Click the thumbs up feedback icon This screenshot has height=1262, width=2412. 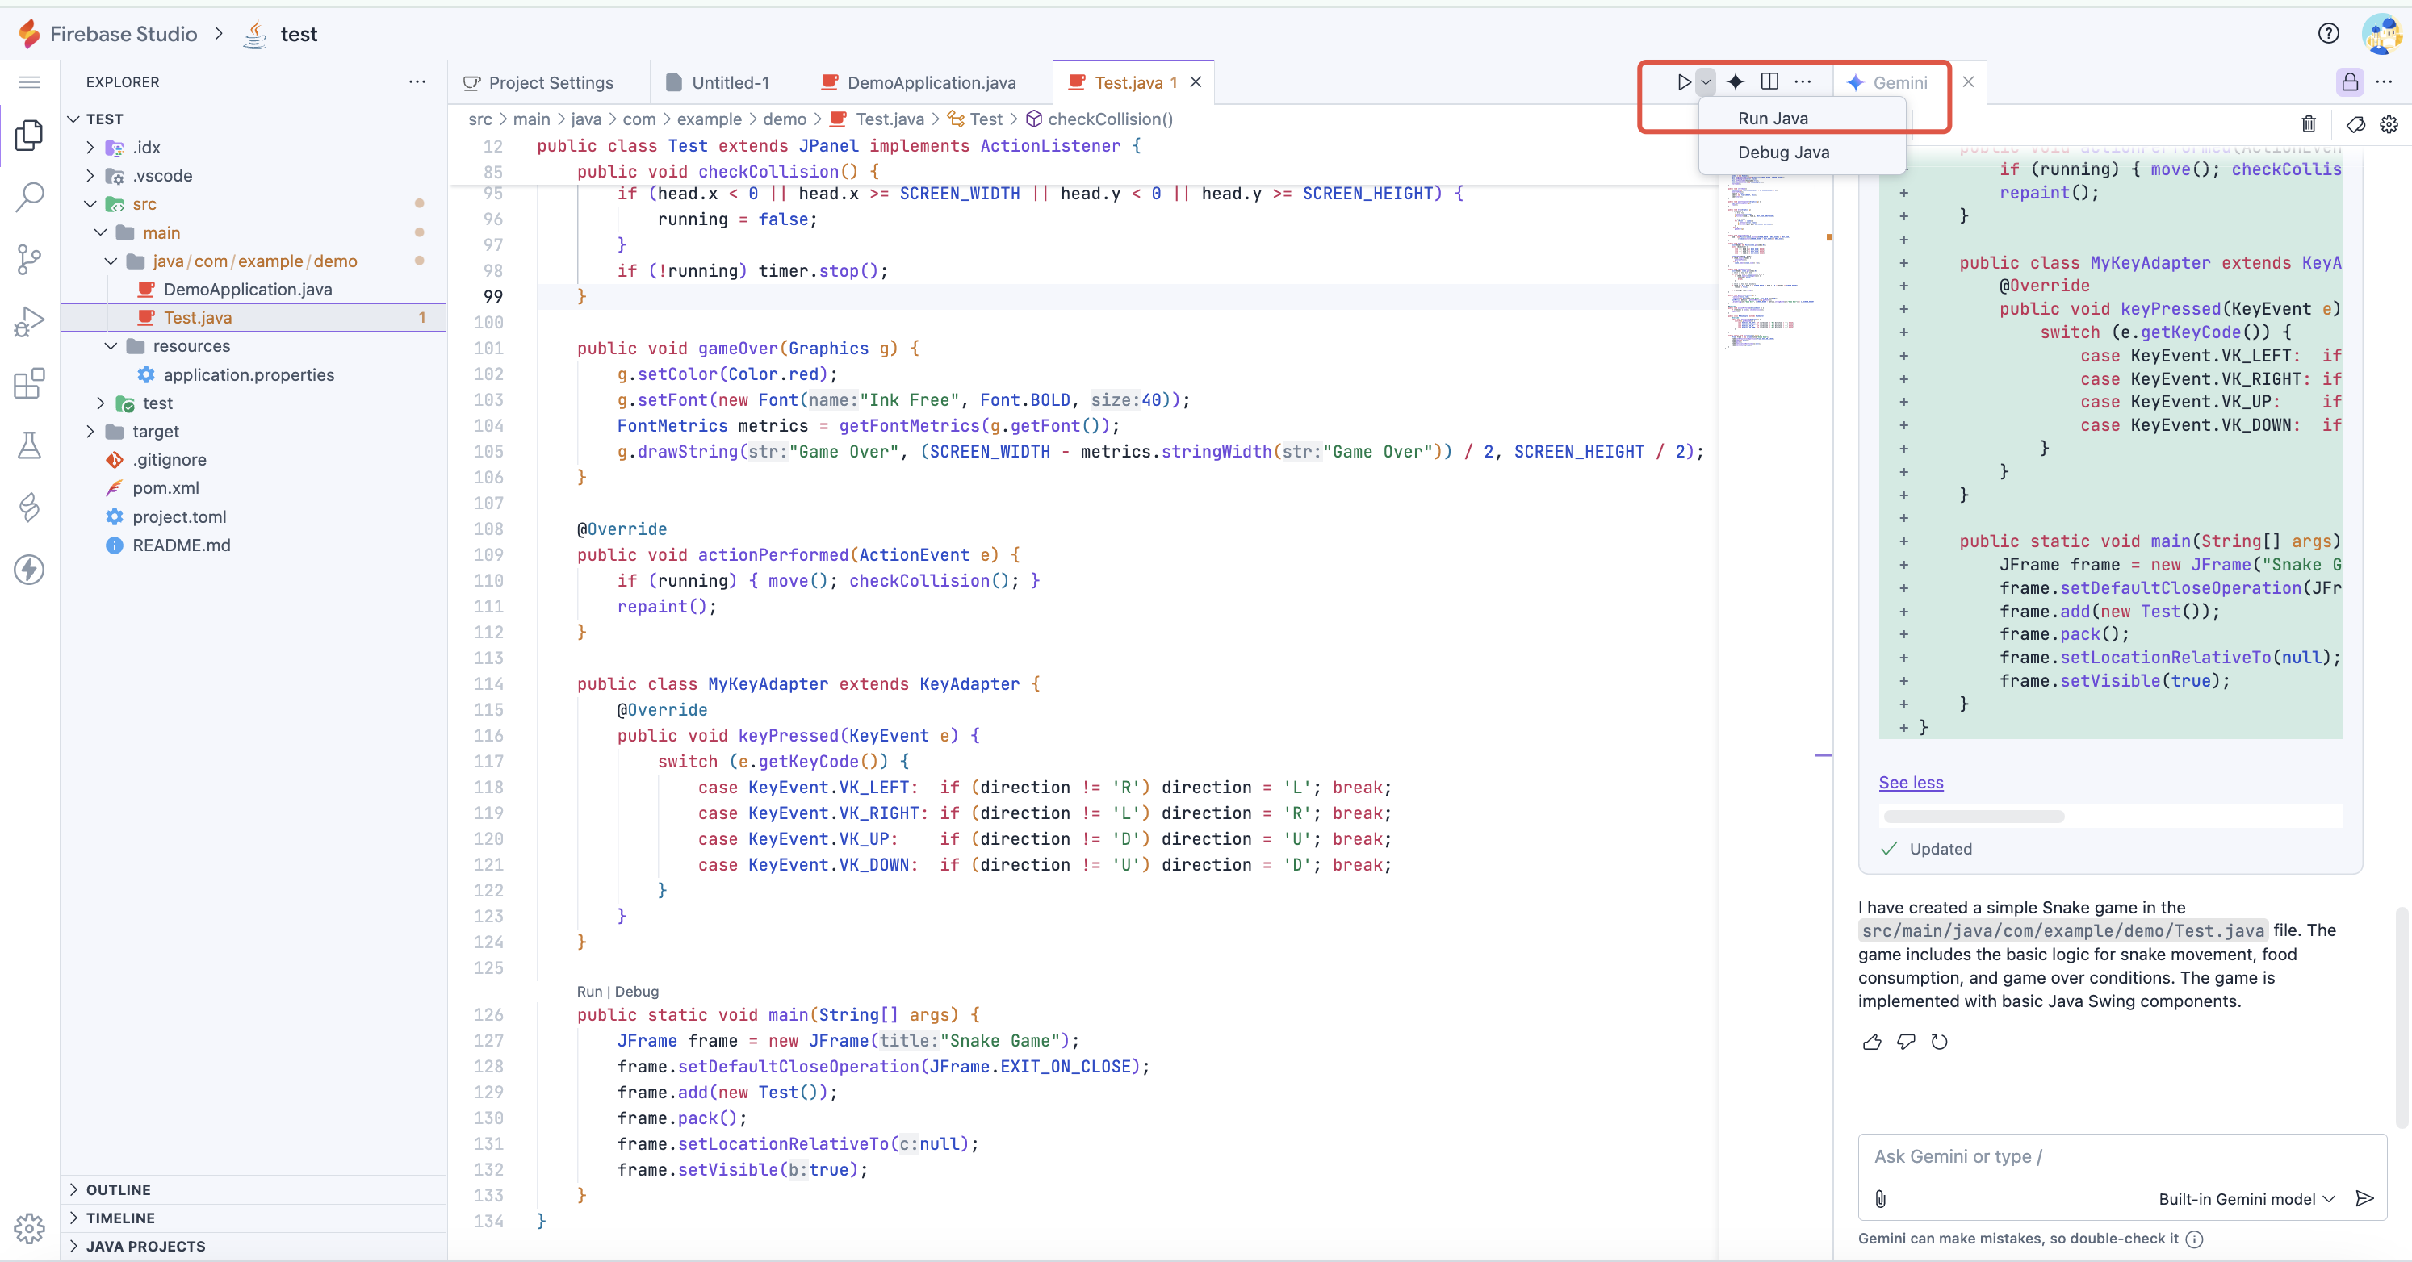[1872, 1042]
